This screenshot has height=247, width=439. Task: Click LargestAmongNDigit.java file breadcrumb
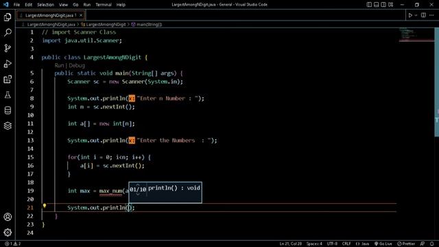pos(51,25)
